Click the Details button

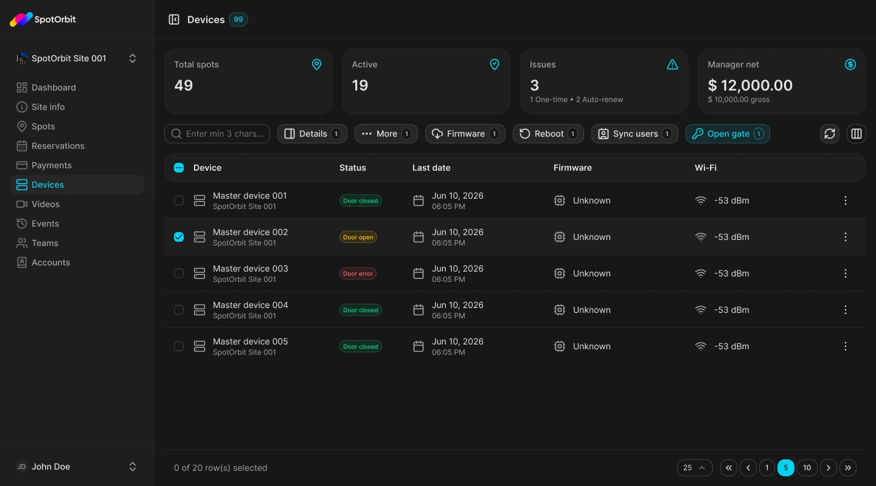[x=312, y=134]
